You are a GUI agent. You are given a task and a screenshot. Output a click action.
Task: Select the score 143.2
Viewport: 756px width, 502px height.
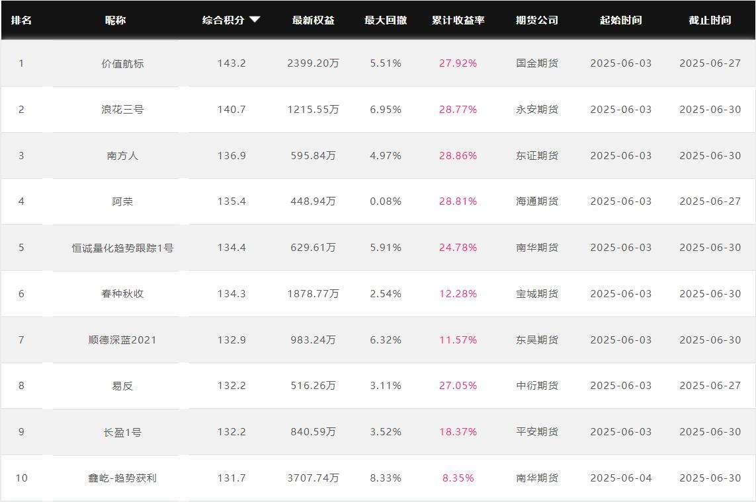click(231, 63)
